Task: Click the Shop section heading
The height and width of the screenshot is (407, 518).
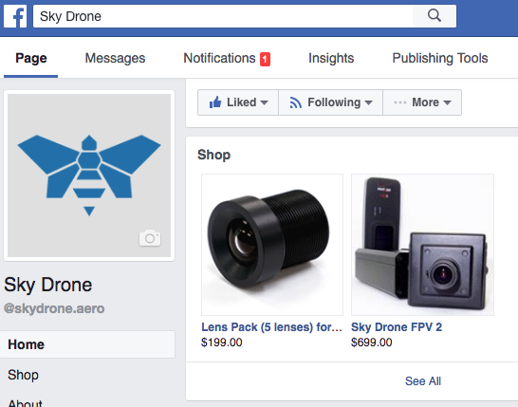Action: 213,155
